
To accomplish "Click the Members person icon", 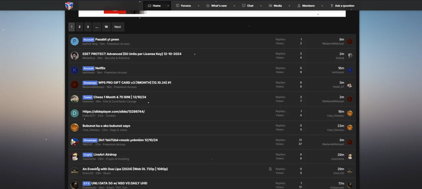I will 299,6.
